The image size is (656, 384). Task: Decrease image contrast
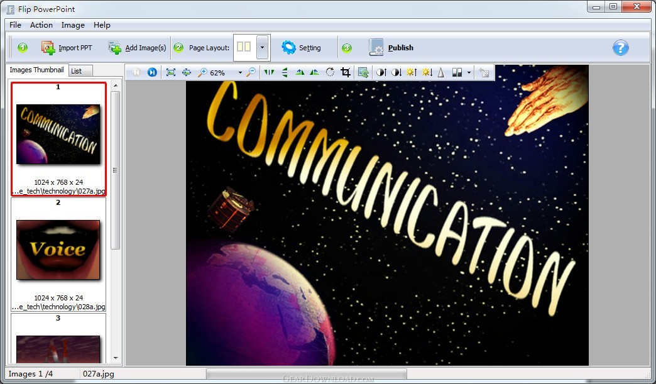[x=396, y=72]
